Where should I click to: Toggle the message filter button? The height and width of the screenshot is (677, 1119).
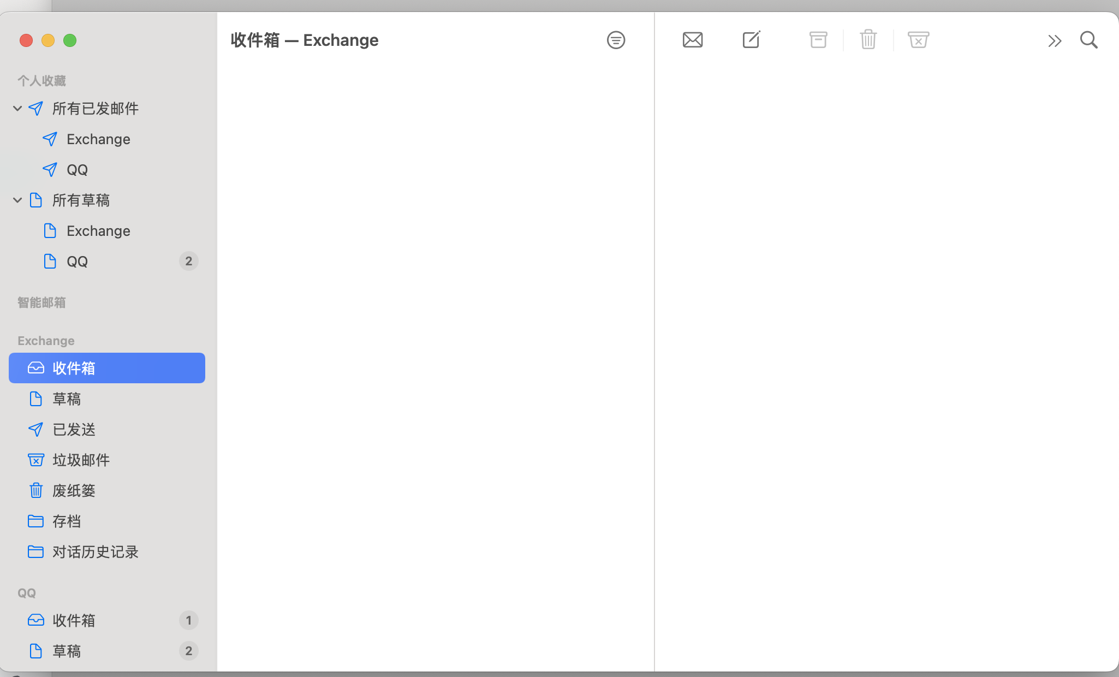coord(616,40)
